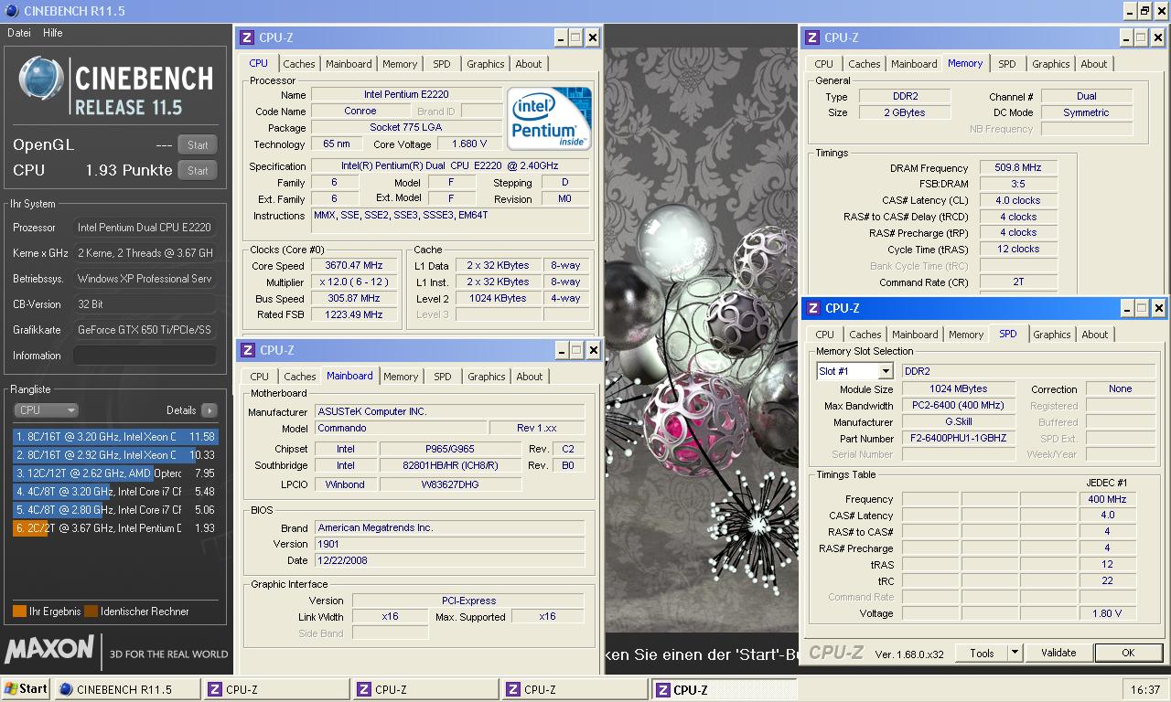Click brown Identischer Rechner legend swatch
Viewport: 1171px width, 702px height.
[x=91, y=612]
